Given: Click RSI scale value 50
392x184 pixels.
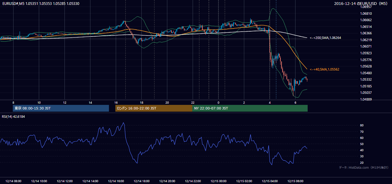Looking at the screenshot, I should click(x=362, y=144).
